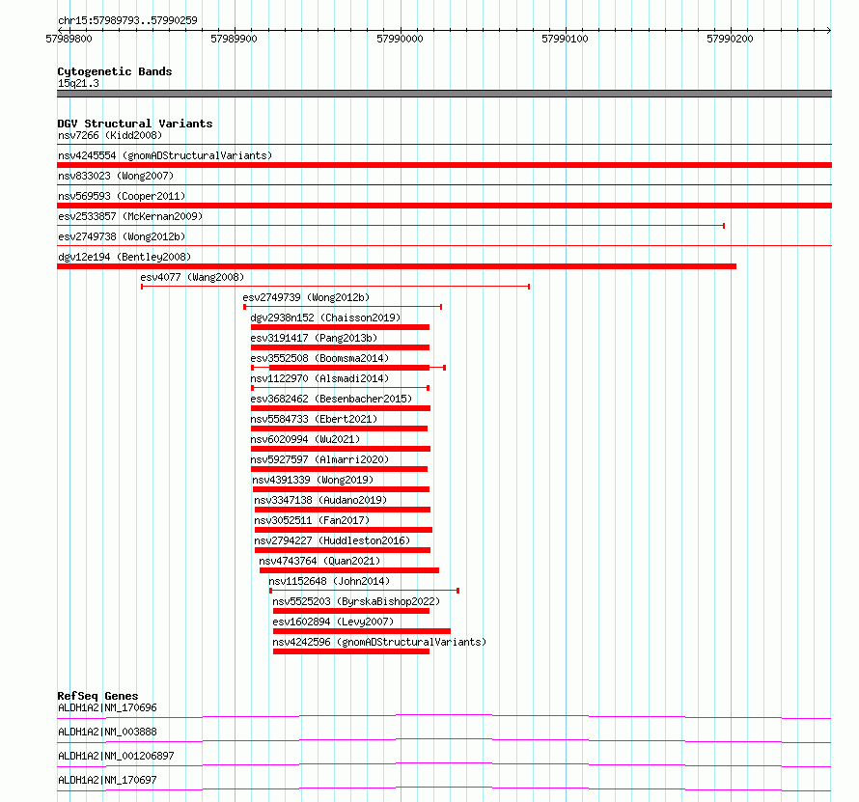The width and height of the screenshot is (859, 802).
Task: Open transcript ALDH1A2|NM_003888
Action: (x=107, y=732)
